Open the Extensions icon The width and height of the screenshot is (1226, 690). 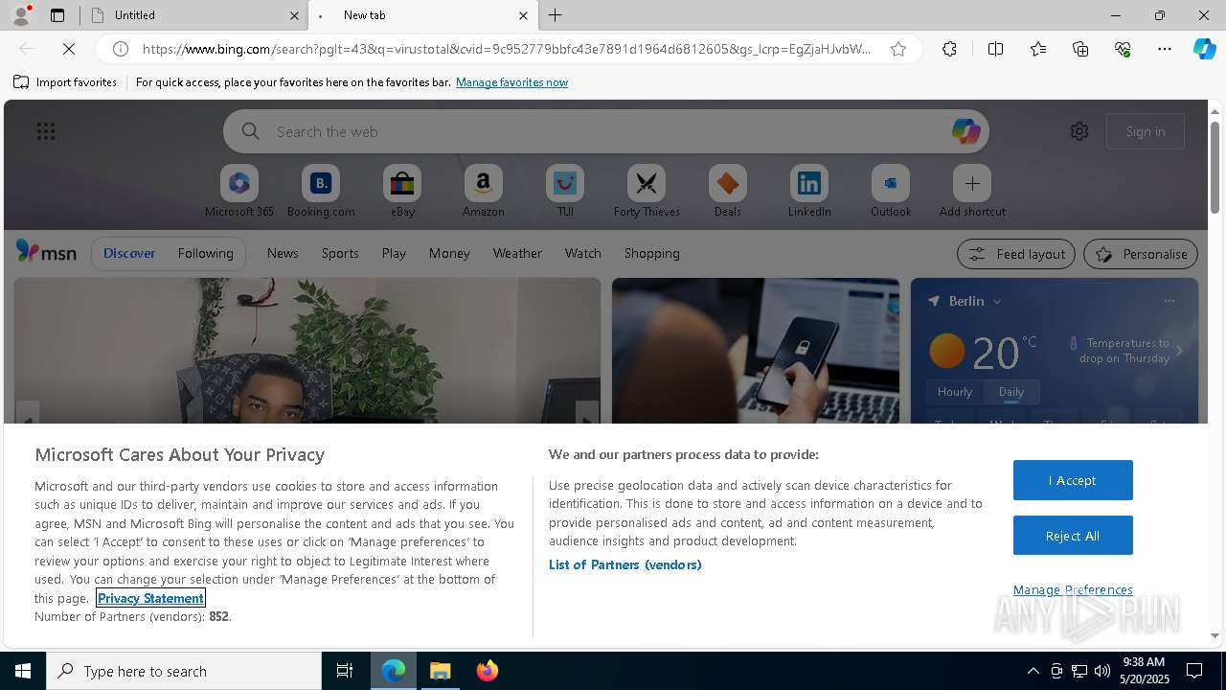click(x=949, y=49)
